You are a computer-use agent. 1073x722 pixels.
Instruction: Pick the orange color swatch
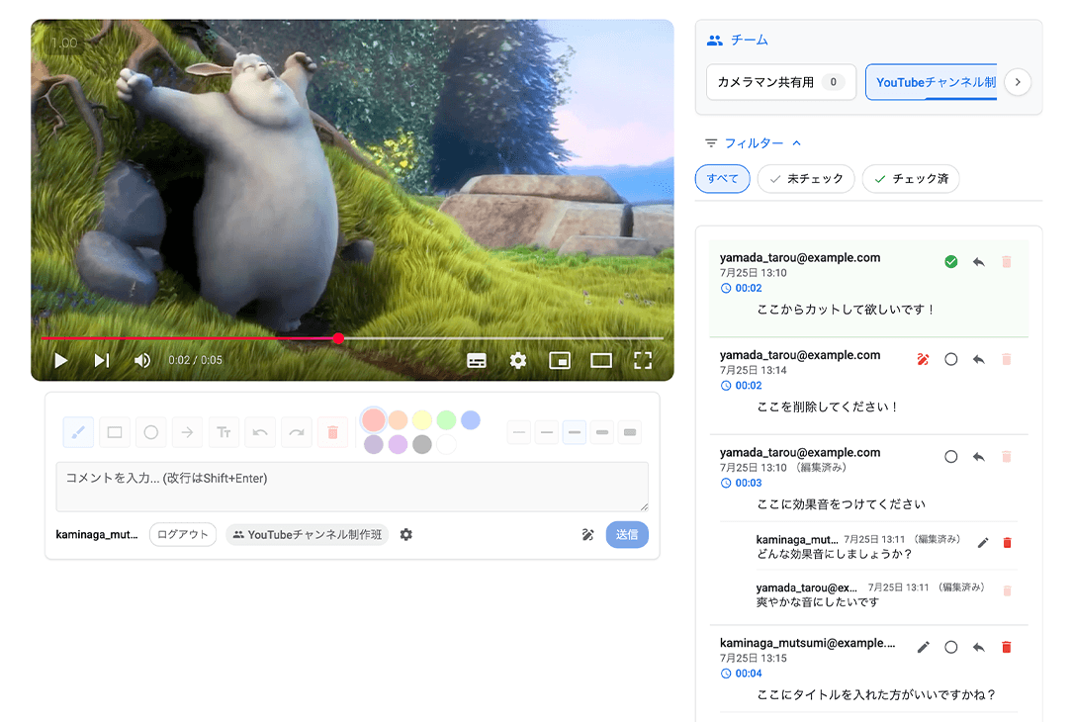tap(398, 419)
